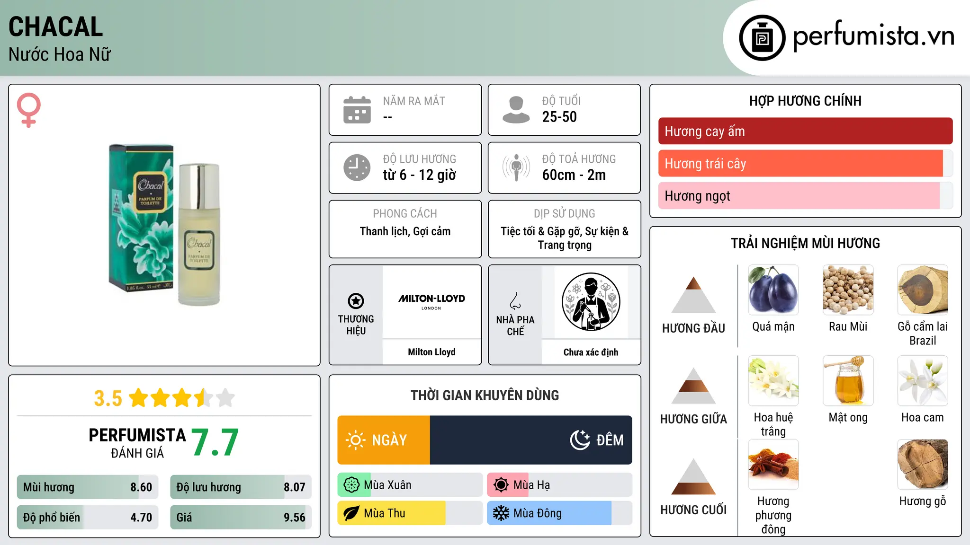Viewport: 970px width, 545px height.
Task: Click the dark Đêm nighttime segment
Action: [x=531, y=440]
